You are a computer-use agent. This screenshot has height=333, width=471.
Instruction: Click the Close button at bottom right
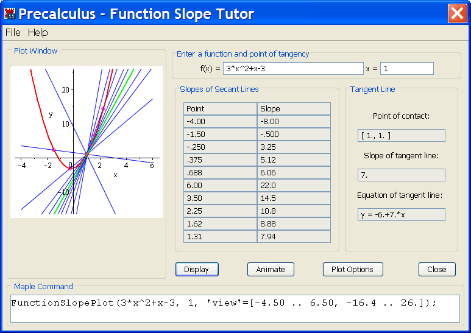[437, 269]
